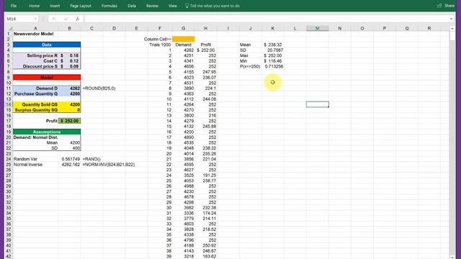Select trial 5 profit value 247.95
The image size is (461, 259).
pyautogui.click(x=206, y=72)
